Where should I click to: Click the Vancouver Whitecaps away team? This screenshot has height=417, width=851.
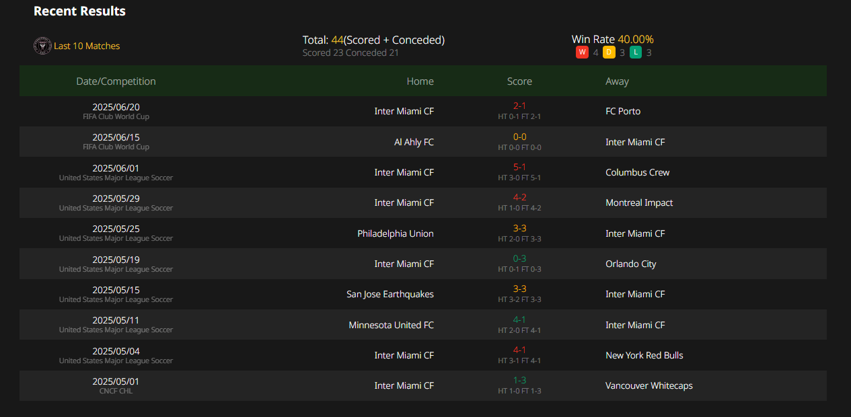point(649,385)
